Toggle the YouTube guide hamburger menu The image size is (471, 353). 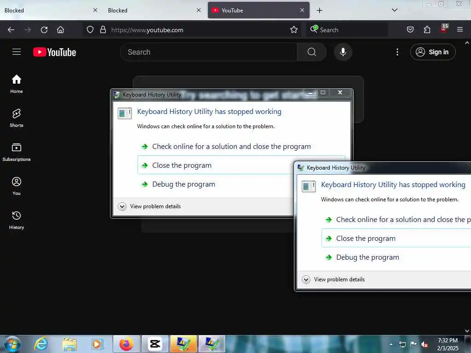click(17, 52)
